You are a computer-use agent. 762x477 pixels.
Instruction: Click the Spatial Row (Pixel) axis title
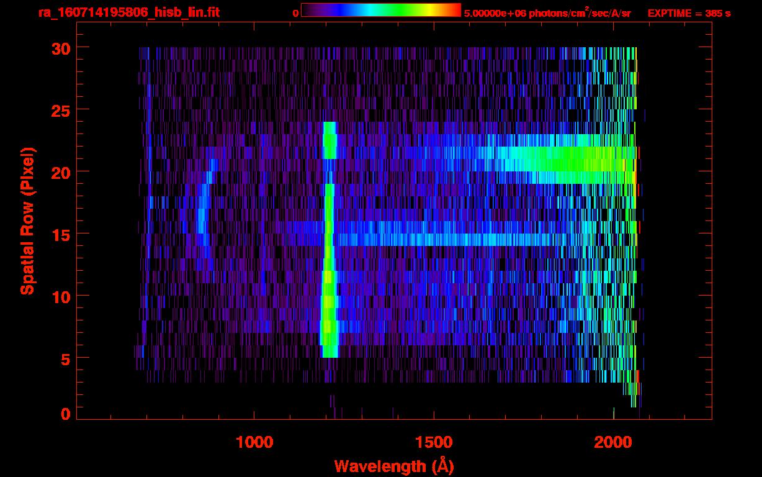click(27, 220)
